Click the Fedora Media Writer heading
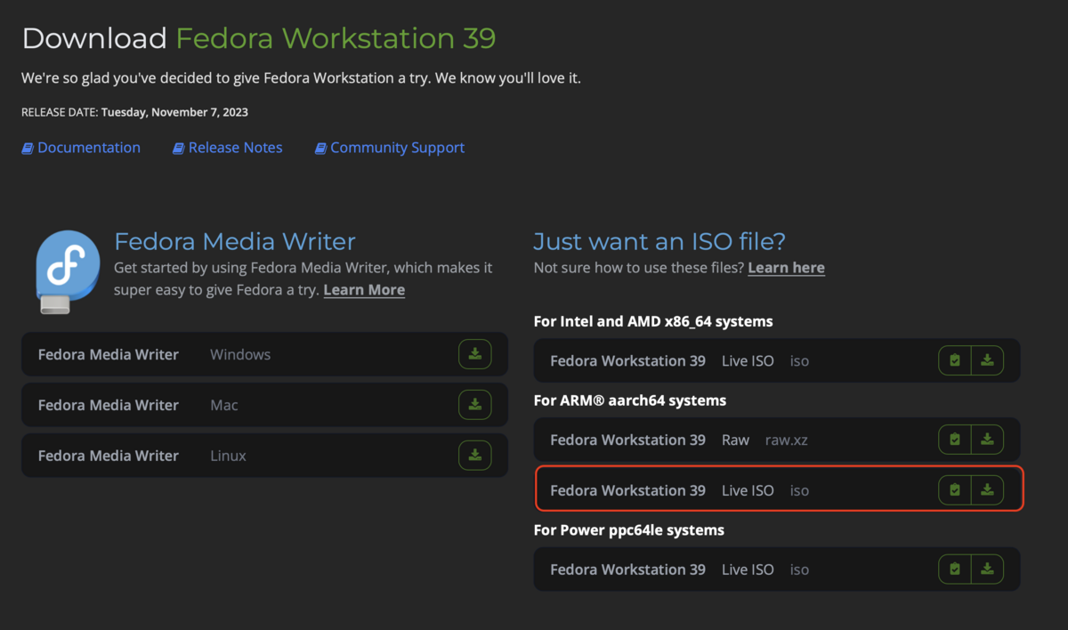This screenshot has height=630, width=1068. (235, 241)
